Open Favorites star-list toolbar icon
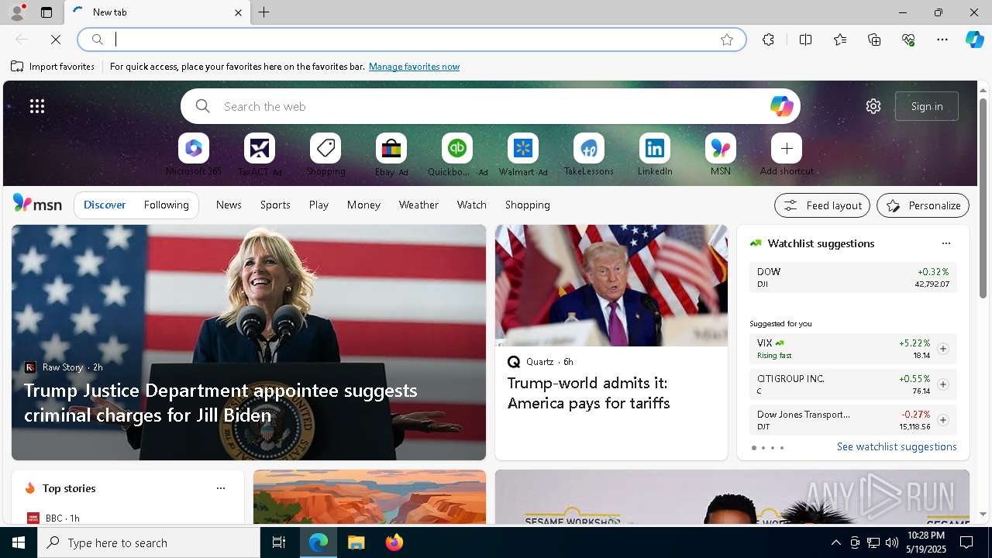 pos(840,40)
